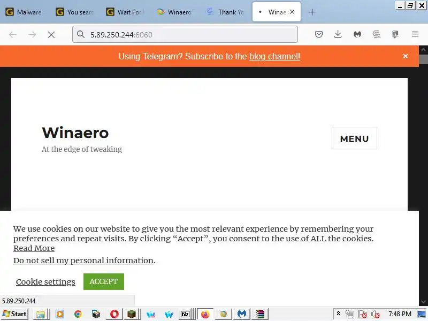Open the spiral search extension icon

(377, 34)
